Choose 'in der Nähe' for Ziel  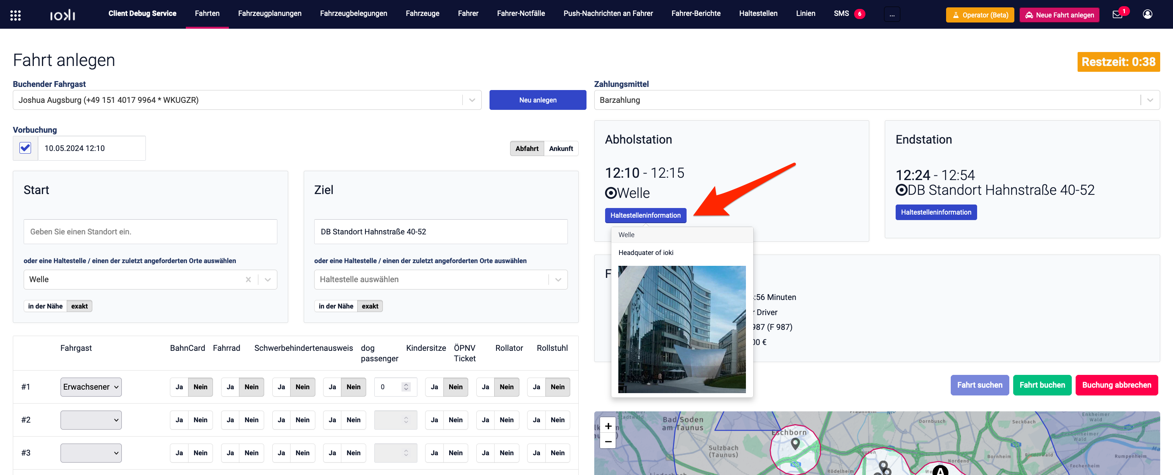pos(336,306)
